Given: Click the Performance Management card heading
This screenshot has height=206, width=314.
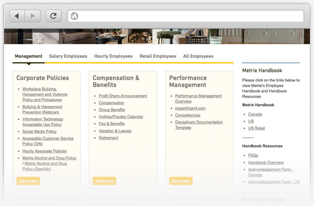Looking at the screenshot, I should (x=188, y=81).
